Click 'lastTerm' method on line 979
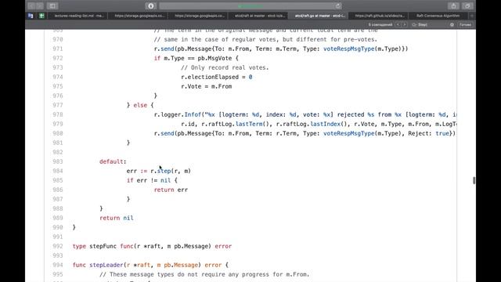501x282 pixels. (249, 124)
